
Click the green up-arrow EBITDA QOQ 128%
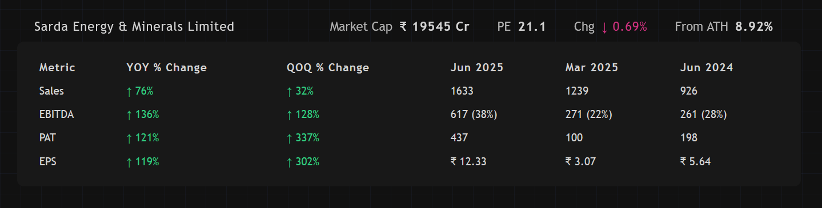[x=303, y=115]
